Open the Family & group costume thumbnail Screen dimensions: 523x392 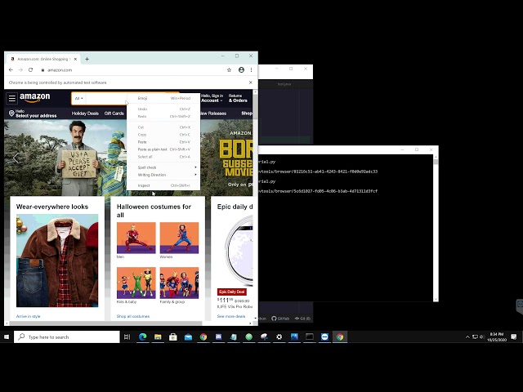pyautogui.click(x=180, y=283)
